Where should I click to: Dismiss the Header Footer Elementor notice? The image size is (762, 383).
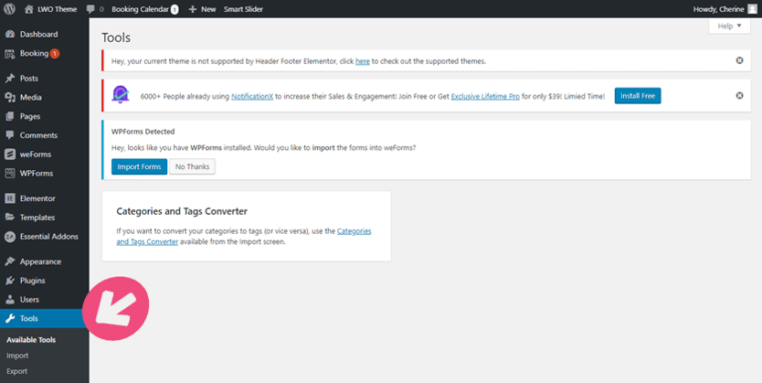click(739, 60)
